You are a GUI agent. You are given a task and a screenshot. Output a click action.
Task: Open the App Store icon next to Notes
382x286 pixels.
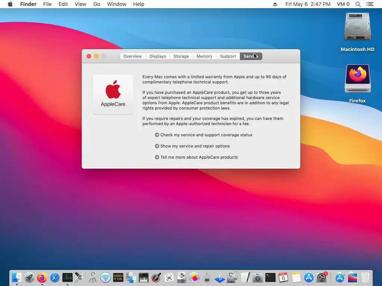(309, 277)
